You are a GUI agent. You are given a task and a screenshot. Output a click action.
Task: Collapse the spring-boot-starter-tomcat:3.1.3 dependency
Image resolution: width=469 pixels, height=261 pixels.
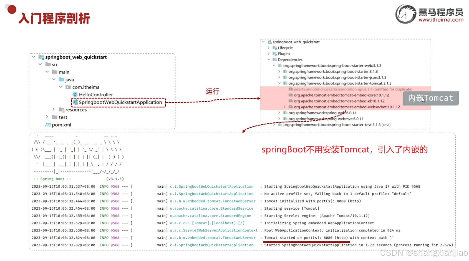click(279, 83)
